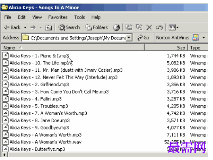
Task: Open the View menu
Action: (37, 17)
